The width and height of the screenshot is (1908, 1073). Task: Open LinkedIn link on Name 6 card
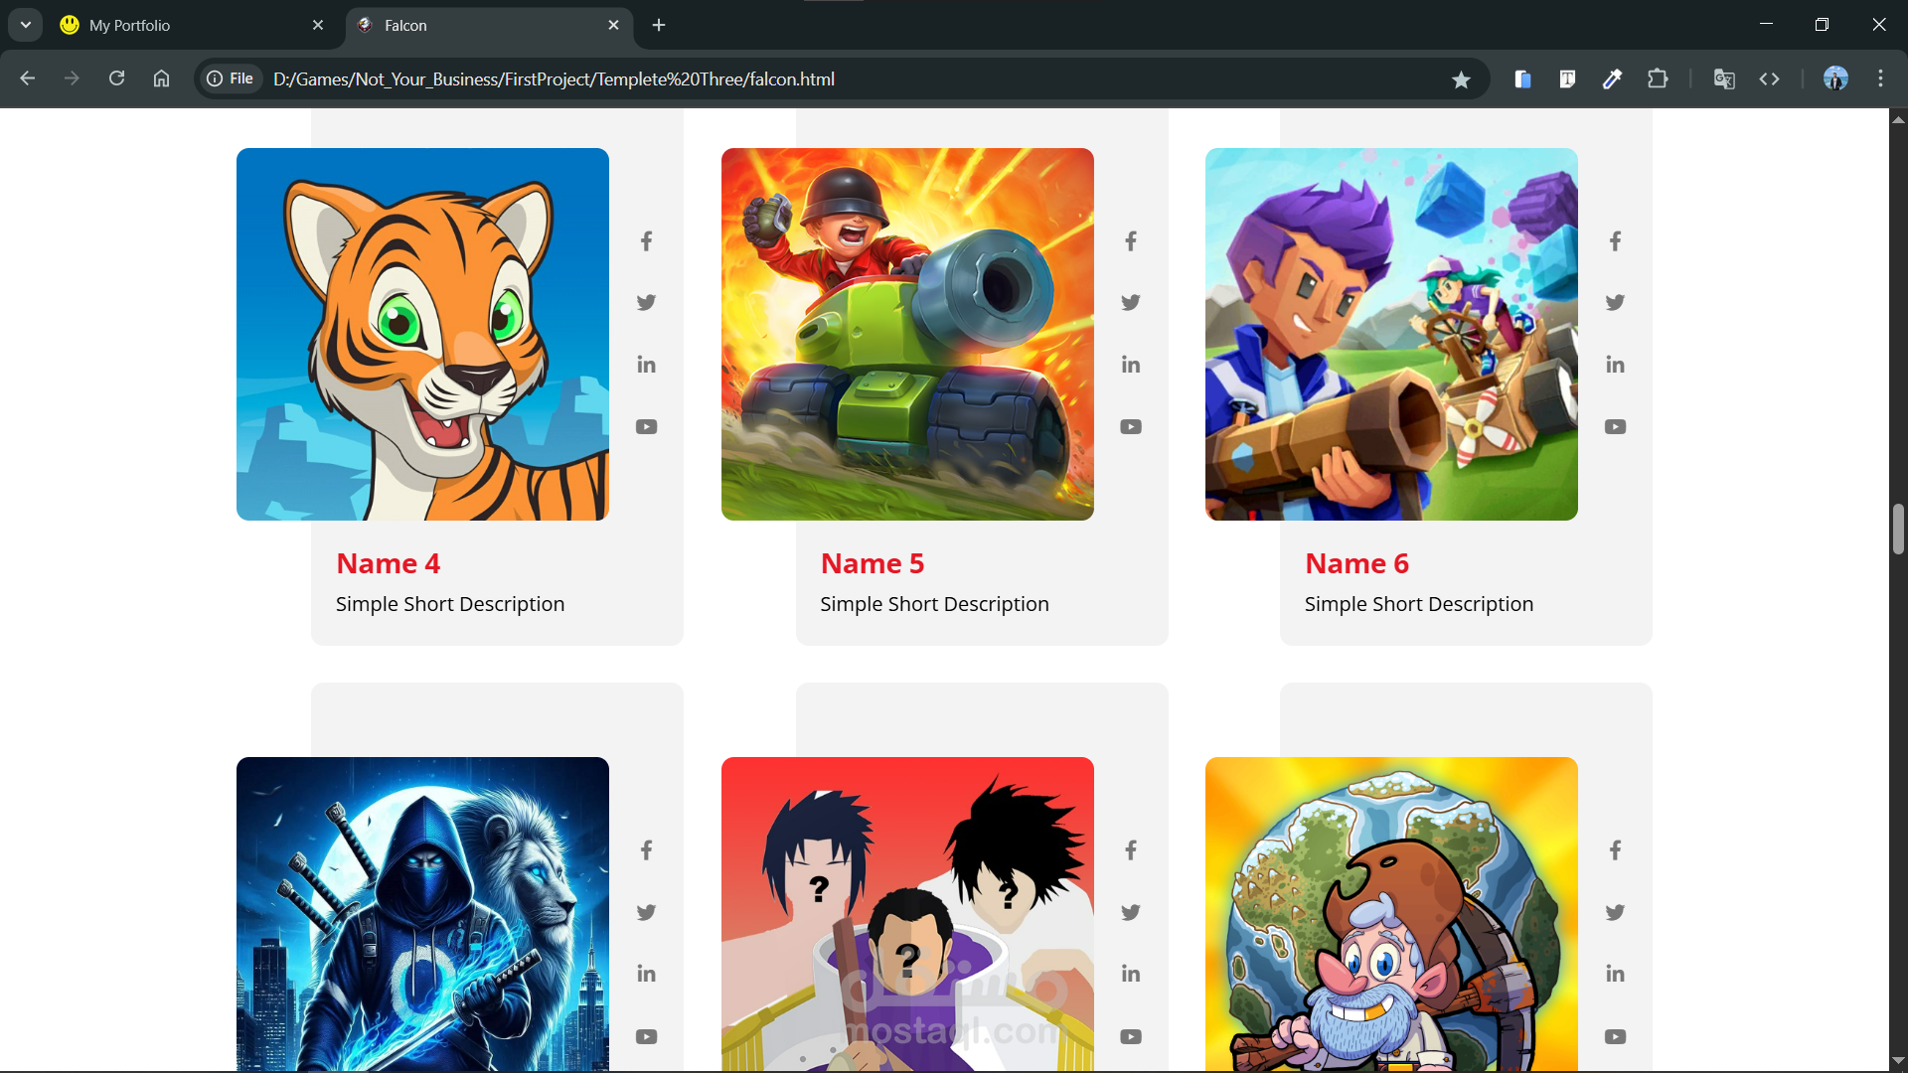pyautogui.click(x=1615, y=365)
